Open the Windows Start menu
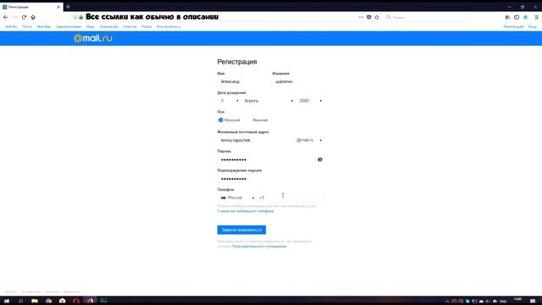The image size is (542, 305). 7,301
